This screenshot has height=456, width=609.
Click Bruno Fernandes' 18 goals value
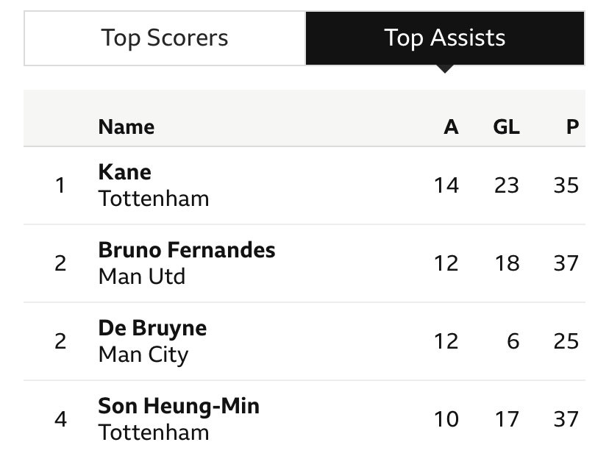point(506,263)
